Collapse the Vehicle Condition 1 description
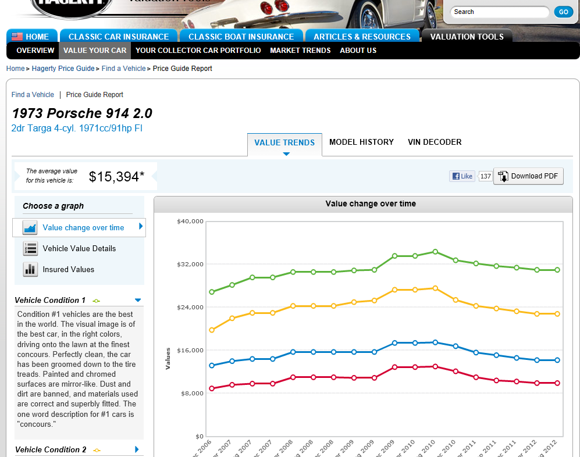The width and height of the screenshot is (580, 457). tap(138, 300)
